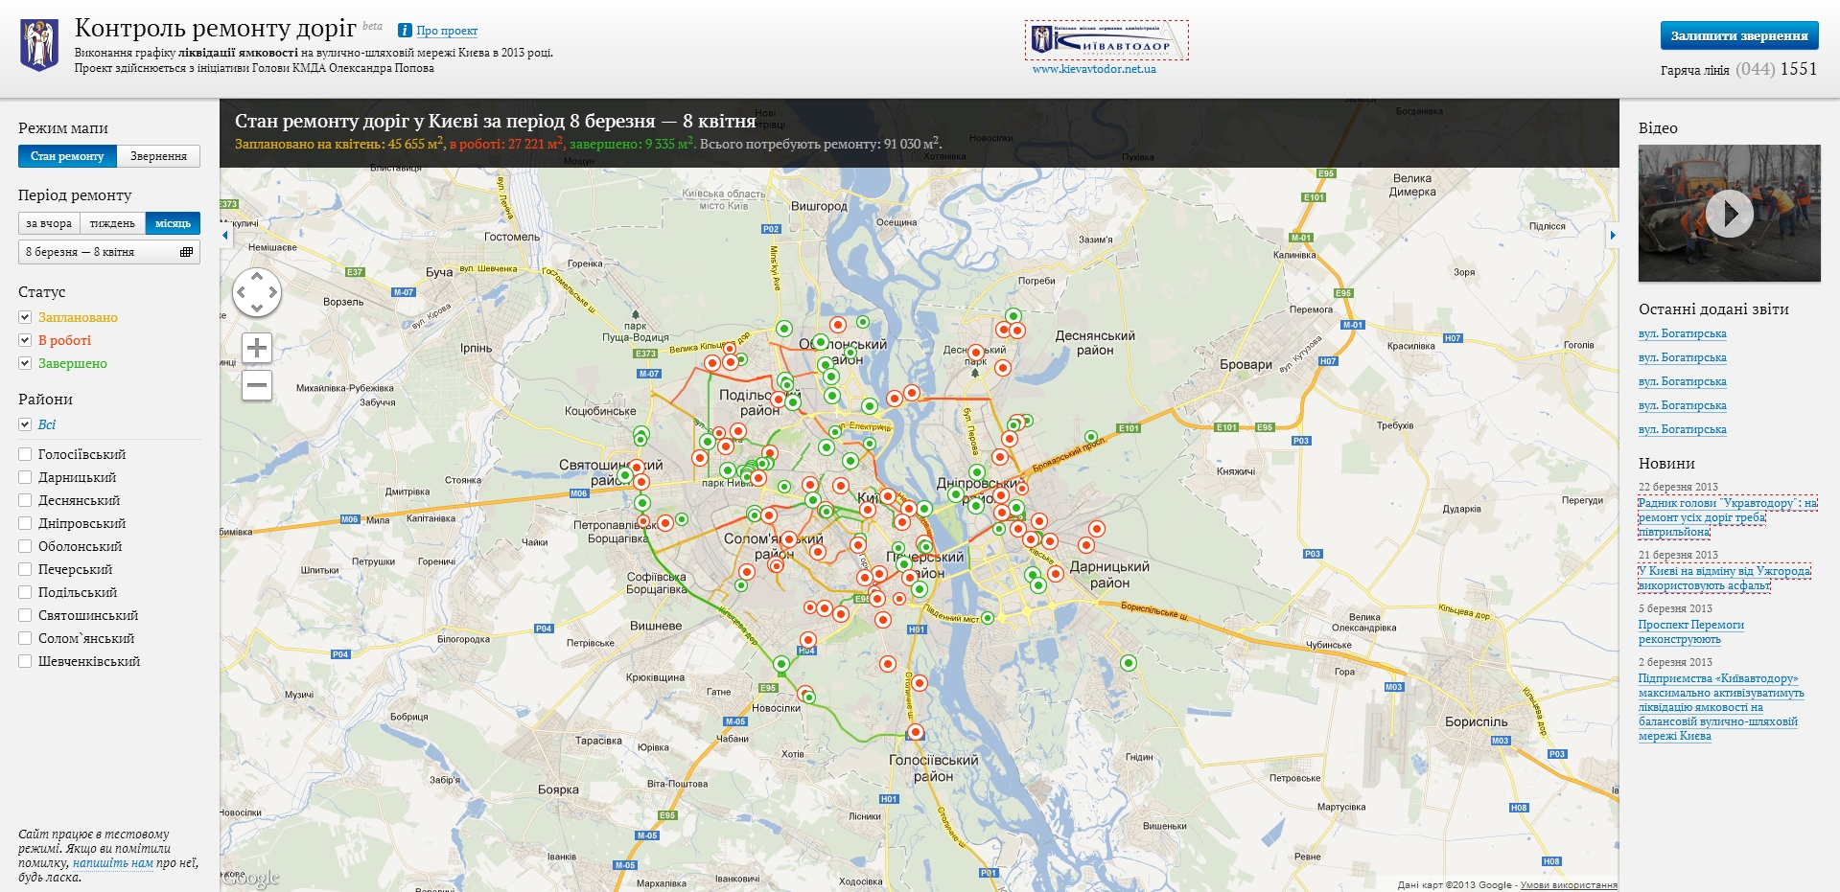The width and height of the screenshot is (1840, 892).
Task: Click the map pan navigation control
Action: (x=256, y=292)
